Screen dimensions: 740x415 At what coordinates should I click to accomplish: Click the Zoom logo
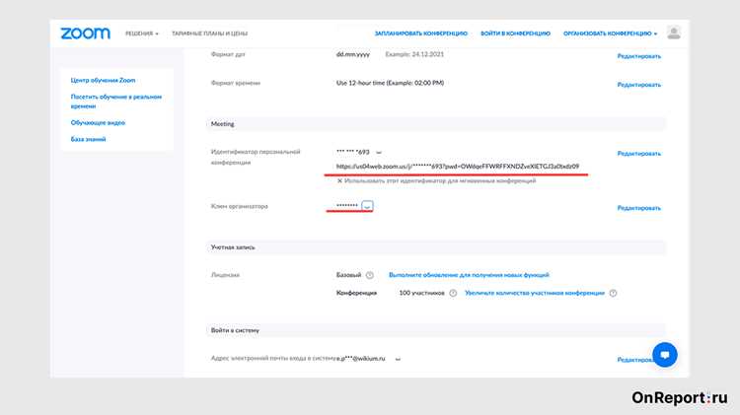[x=86, y=34]
